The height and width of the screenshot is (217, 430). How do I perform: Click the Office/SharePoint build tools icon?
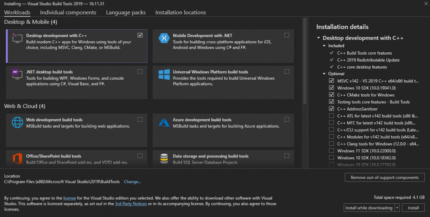(17, 158)
